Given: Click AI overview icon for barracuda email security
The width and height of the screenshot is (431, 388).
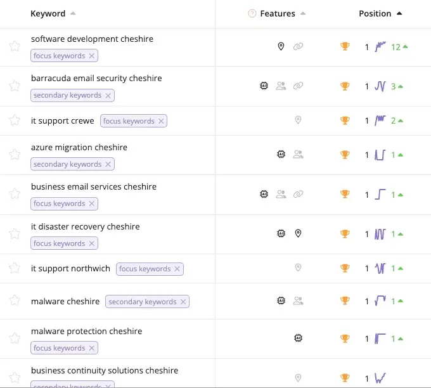Looking at the screenshot, I should 264,86.
